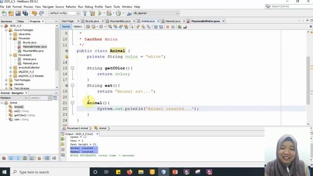Click the Windows Start button
Screen dimensions: 313x176
pyautogui.click(x=4, y=172)
